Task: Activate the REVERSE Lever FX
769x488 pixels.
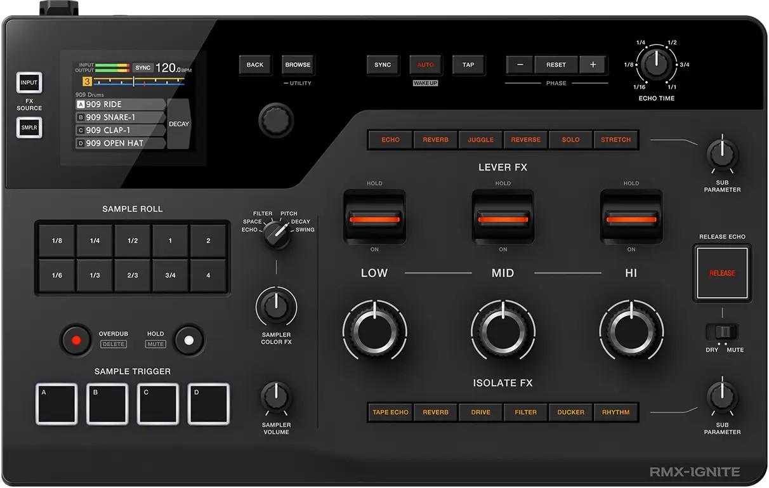Action: tap(525, 140)
